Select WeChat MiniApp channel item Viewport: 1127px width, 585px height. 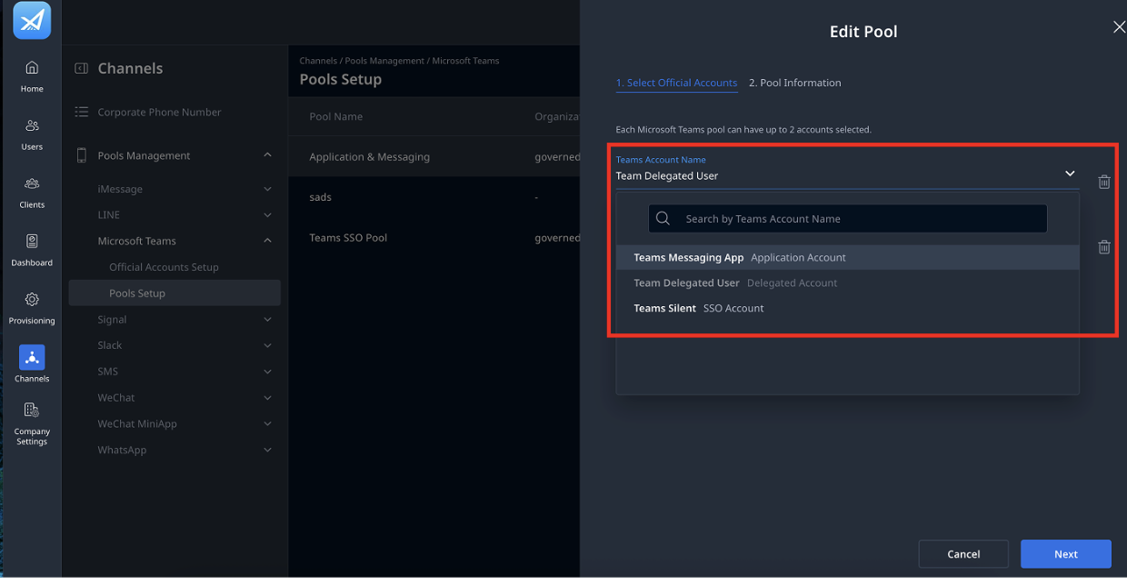[137, 424]
